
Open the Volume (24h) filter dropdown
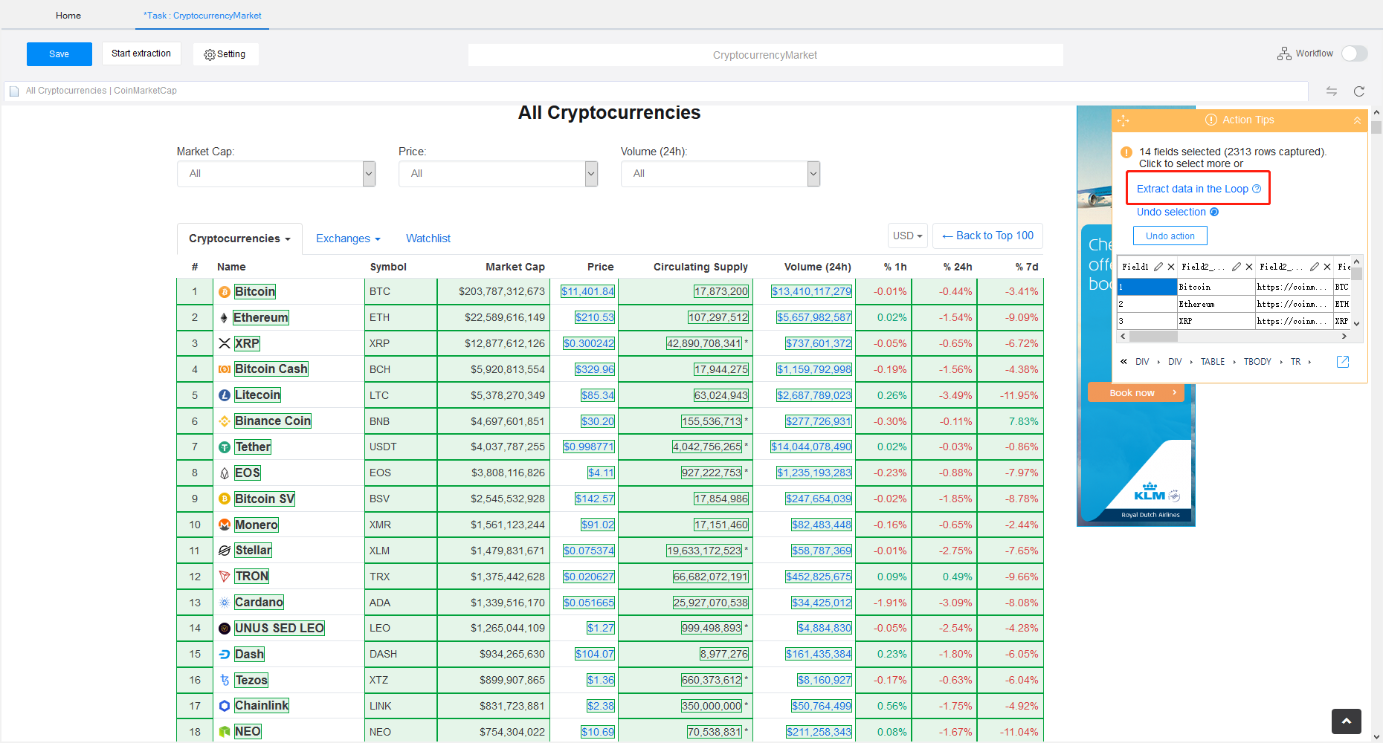point(720,174)
